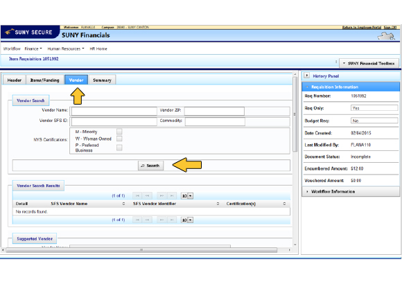The height and width of the screenshot is (284, 402).
Task: Open rows-per-page dropdown in bottom paginator
Action: click(x=187, y=220)
